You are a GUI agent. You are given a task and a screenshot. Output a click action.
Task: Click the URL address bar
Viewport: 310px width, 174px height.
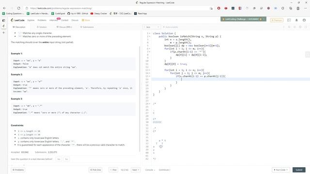click(x=119, y=8)
